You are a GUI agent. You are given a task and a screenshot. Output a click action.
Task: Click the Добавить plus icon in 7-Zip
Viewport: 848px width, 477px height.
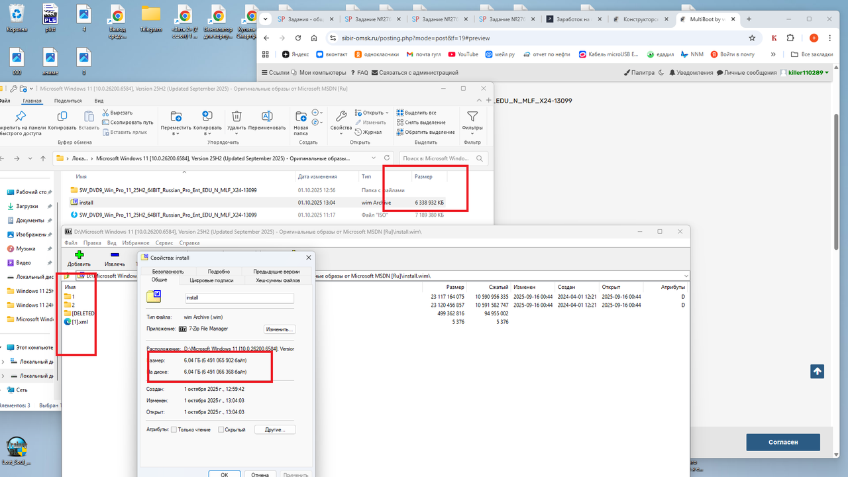point(79,254)
